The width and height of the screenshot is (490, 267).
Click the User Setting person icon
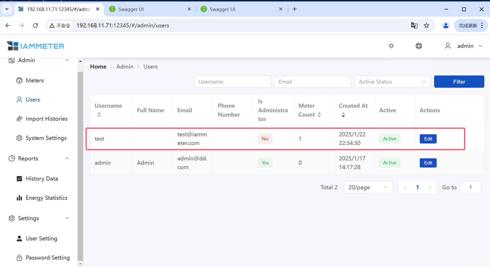(x=19, y=239)
